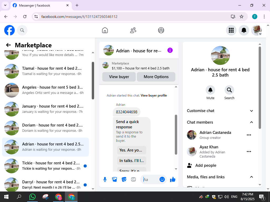
Task: Open options dots for Ayaz Khan
Action: (x=249, y=151)
